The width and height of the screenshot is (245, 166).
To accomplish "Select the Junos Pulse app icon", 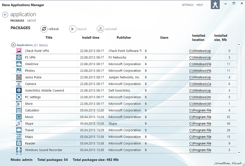I will tap(19, 77).
